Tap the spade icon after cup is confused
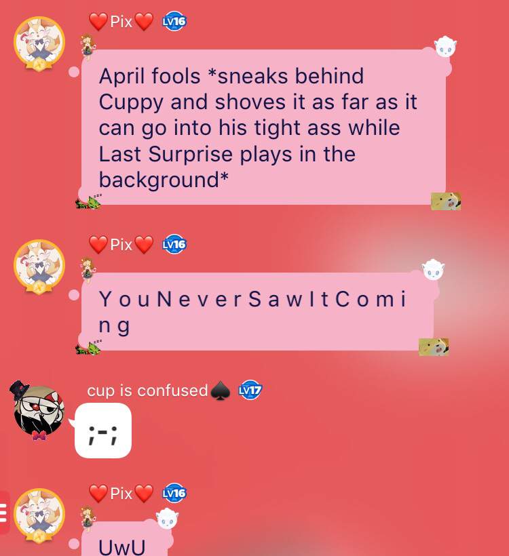This screenshot has width=509, height=556. click(x=220, y=391)
